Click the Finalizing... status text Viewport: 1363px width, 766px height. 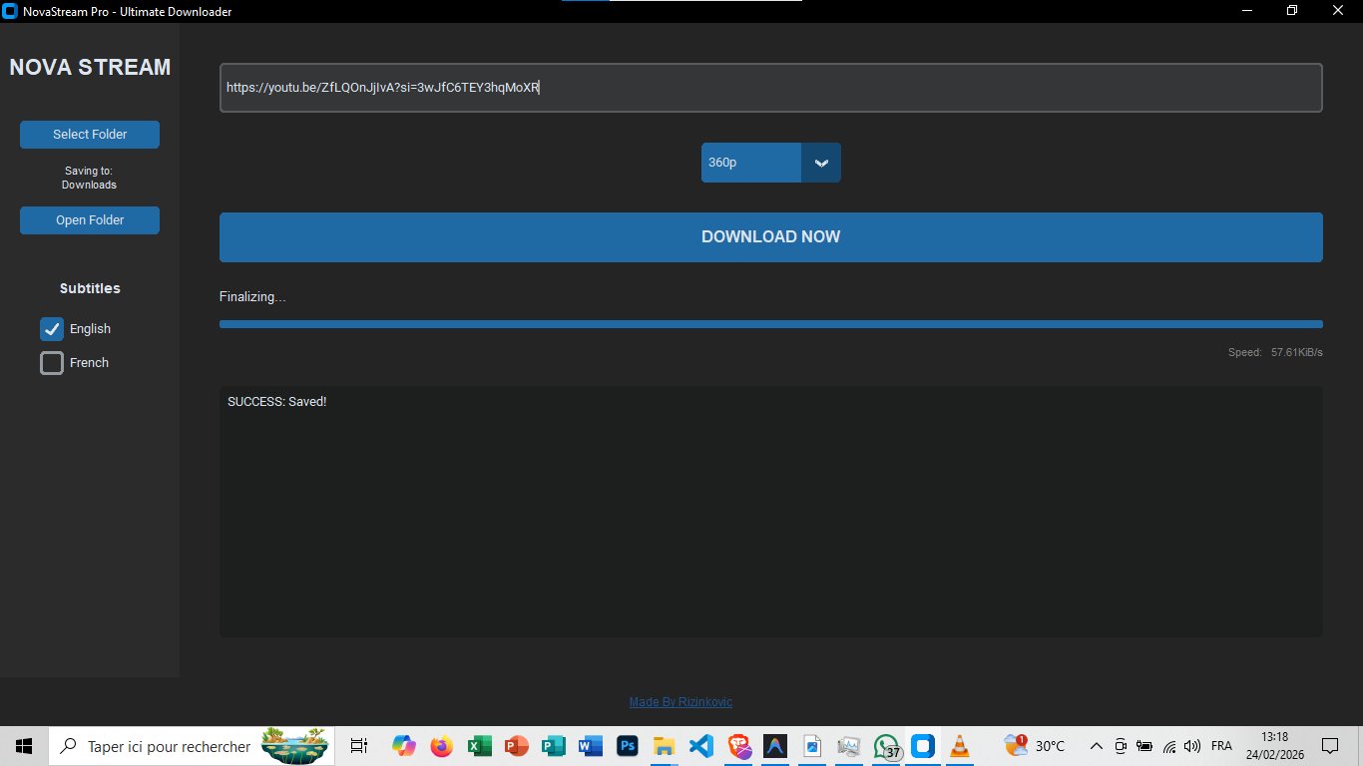click(x=252, y=297)
